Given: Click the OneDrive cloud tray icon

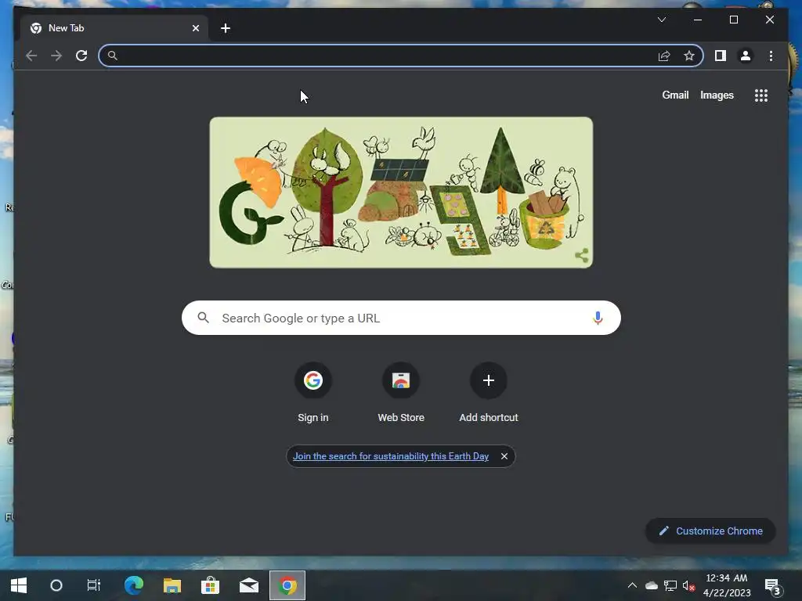Looking at the screenshot, I should coord(651,585).
